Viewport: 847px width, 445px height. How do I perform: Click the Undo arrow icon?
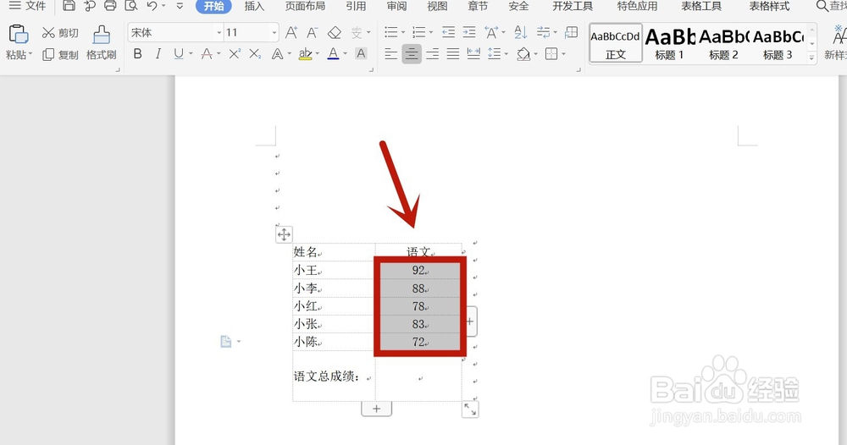click(x=152, y=6)
